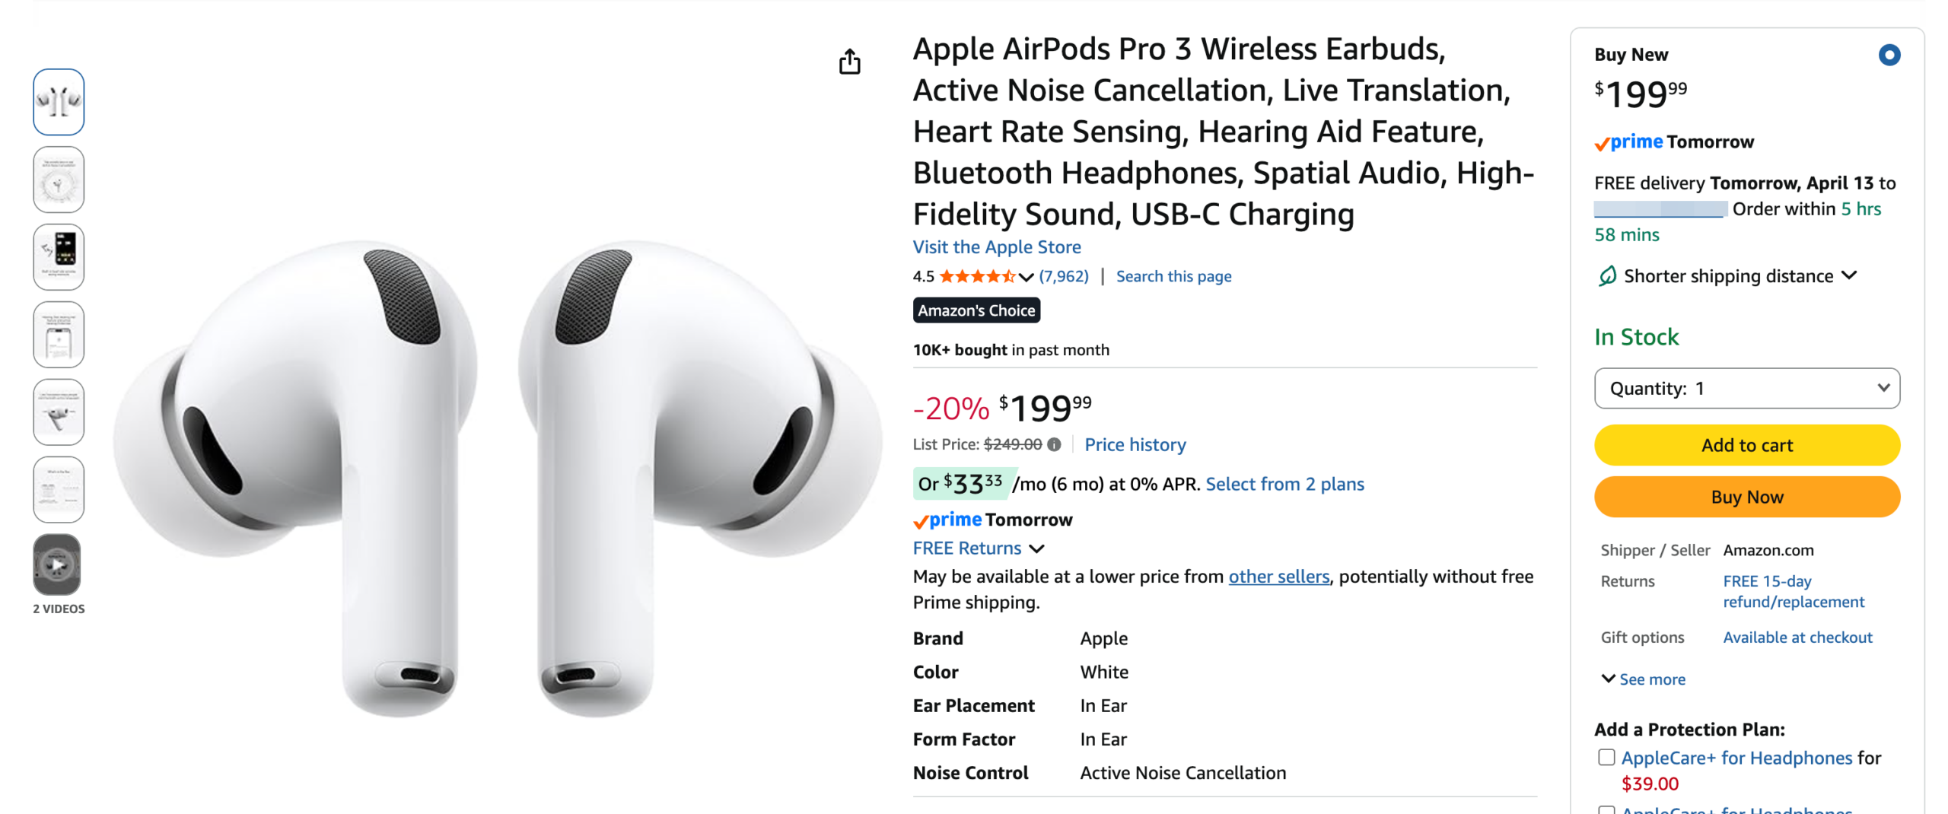Expand Shorter shipping distance details

click(1850, 275)
